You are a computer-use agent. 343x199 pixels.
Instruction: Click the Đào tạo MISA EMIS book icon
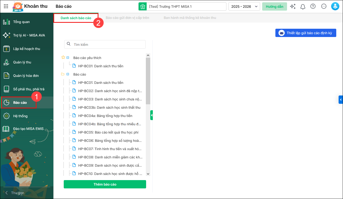[x=6, y=129]
